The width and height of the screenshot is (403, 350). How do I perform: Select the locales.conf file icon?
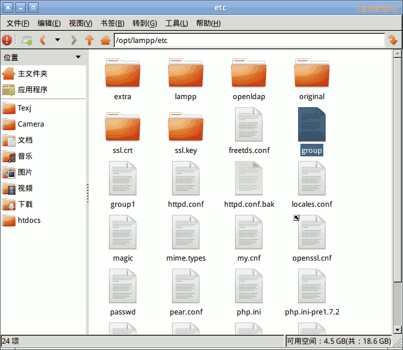coord(312,178)
